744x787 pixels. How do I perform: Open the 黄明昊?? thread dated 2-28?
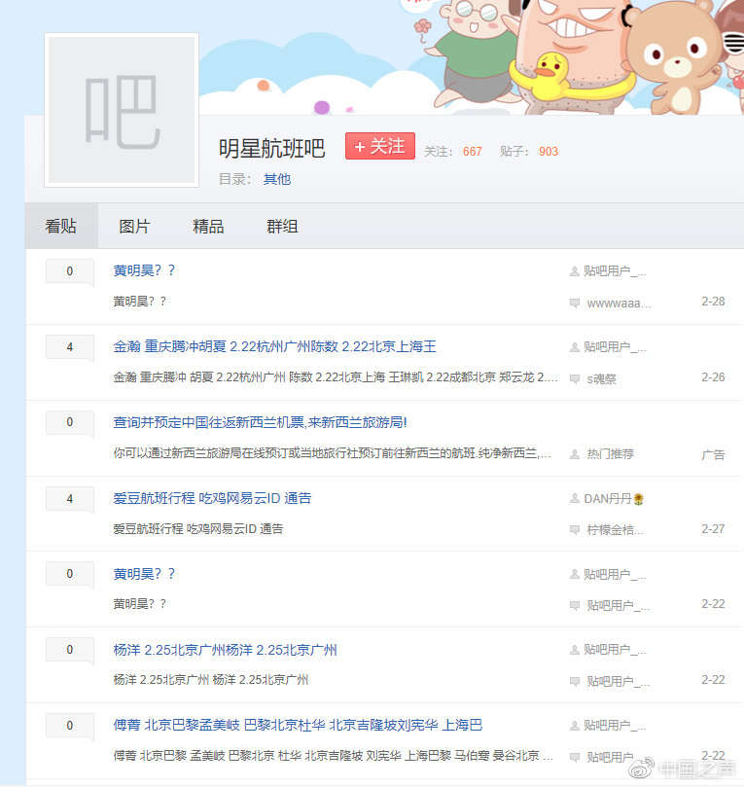(x=145, y=270)
